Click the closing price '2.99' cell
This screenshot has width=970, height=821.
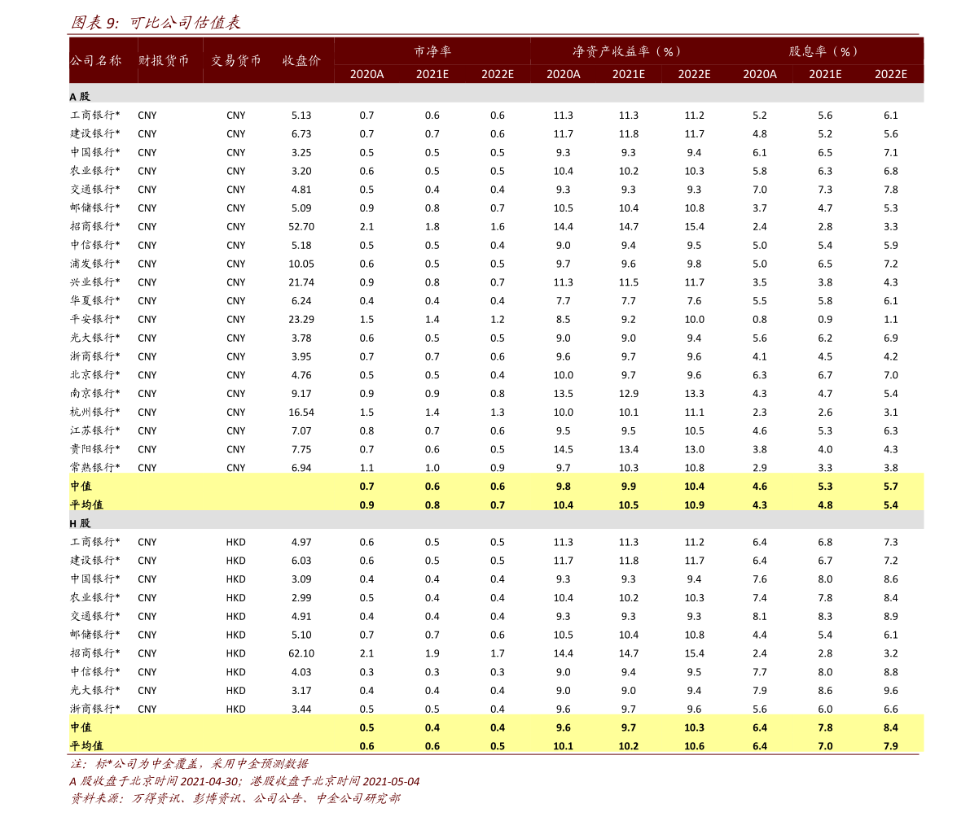point(301,598)
